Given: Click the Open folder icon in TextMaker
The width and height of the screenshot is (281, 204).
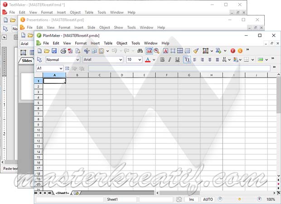Looking at the screenshot, I should tap(13, 20).
